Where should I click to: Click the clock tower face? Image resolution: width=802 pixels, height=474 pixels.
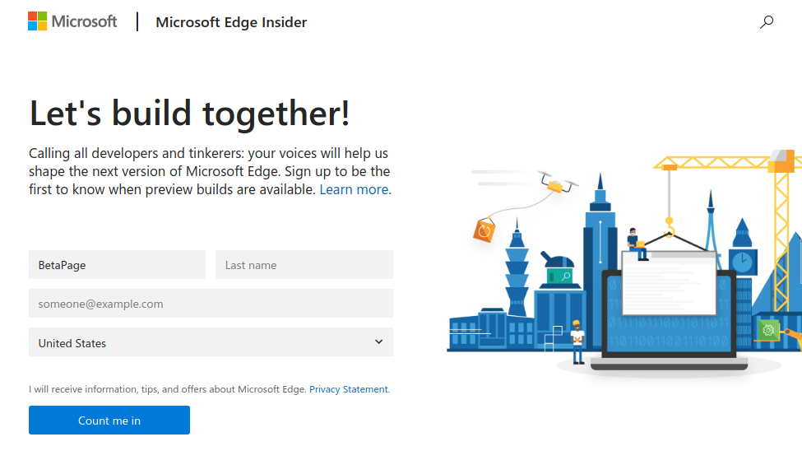[x=742, y=262]
